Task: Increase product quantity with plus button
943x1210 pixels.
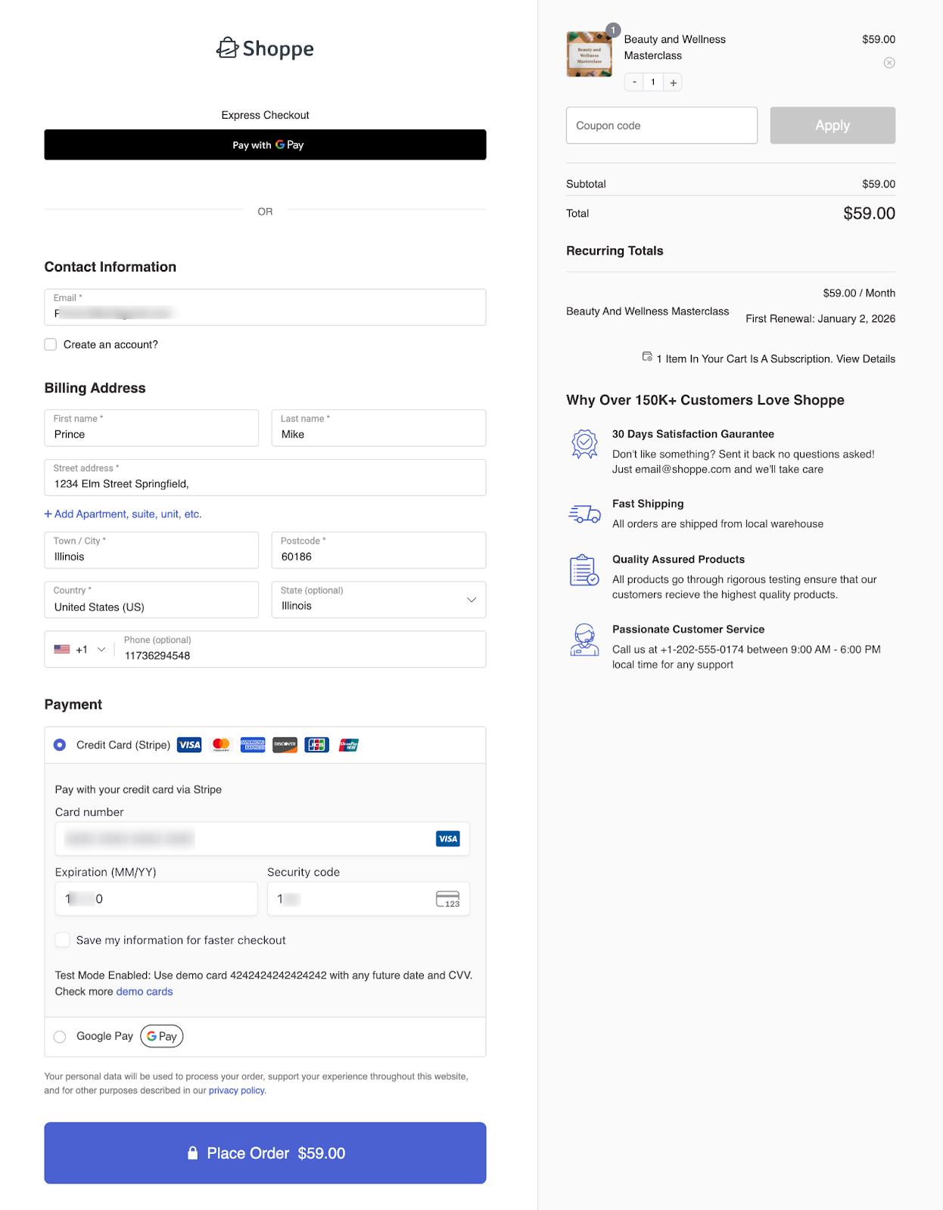Action: click(x=673, y=82)
